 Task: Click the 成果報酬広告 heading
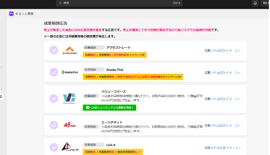point(55,24)
